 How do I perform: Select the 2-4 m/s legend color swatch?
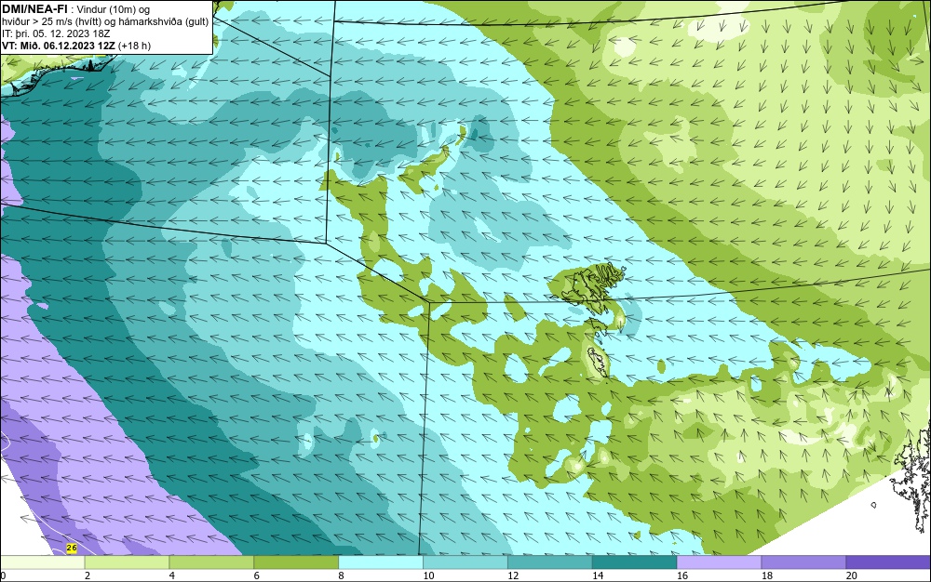pos(127,562)
